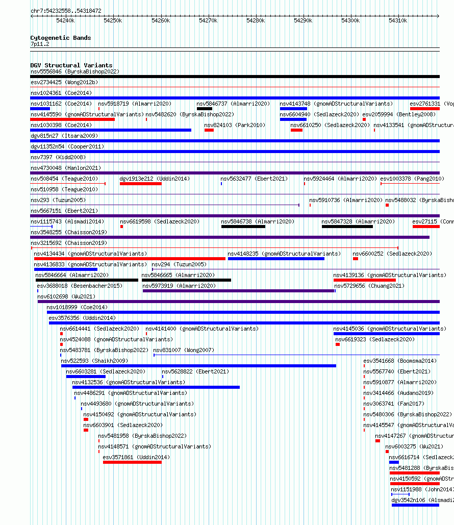Click black bar under nsv5846665
Screen dimensions: 454x525
pyautogui.click(x=187, y=280)
